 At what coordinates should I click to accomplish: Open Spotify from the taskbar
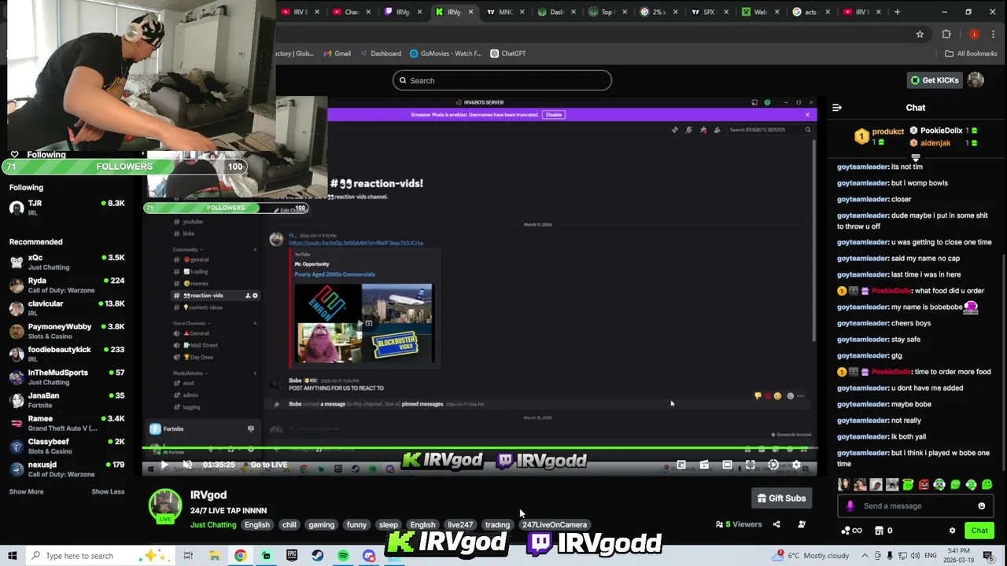pyautogui.click(x=343, y=556)
